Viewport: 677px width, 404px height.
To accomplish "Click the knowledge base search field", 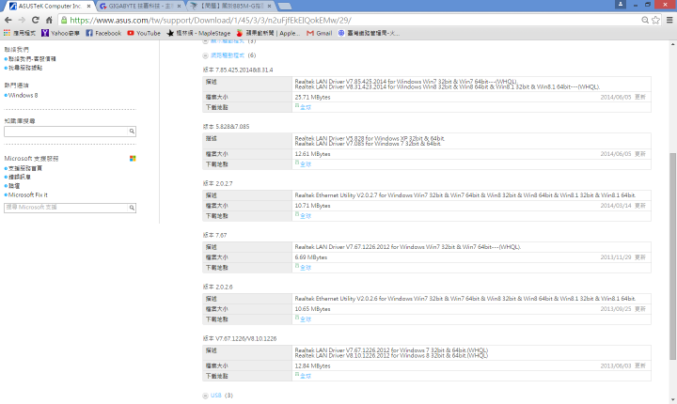I will pyautogui.click(x=66, y=132).
